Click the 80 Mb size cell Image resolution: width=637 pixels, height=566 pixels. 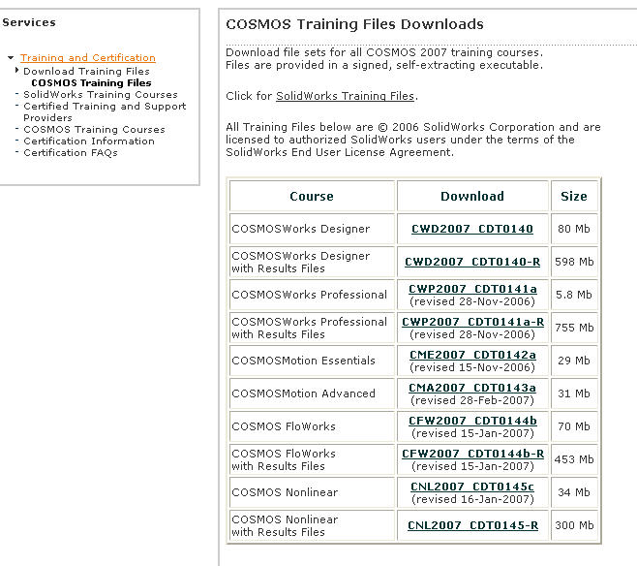point(574,229)
